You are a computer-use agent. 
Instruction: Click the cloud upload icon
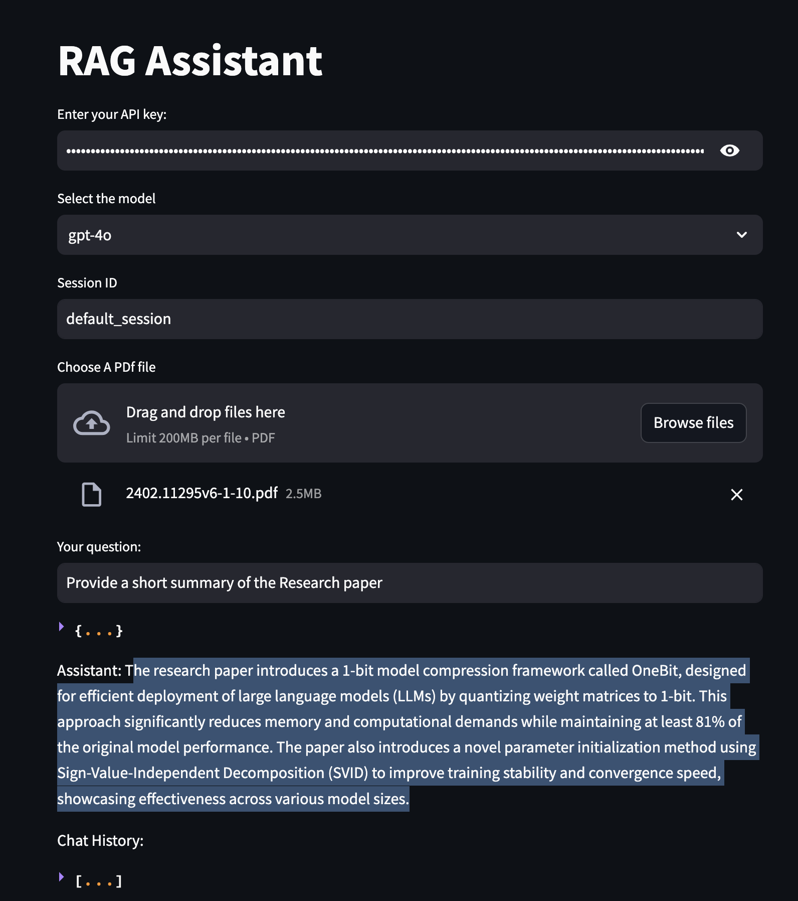point(91,423)
